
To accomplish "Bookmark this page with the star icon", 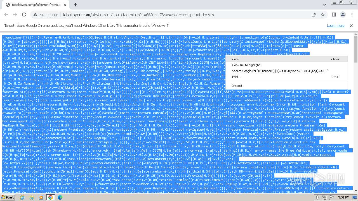I will pos(323,15).
